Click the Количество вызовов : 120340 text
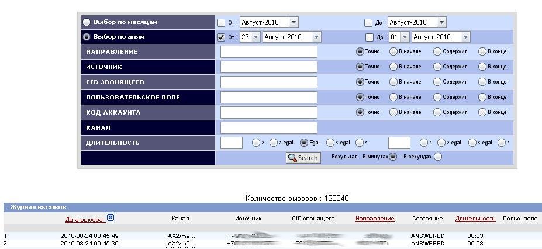Image resolution: width=542 pixels, height=249 pixels. point(297,198)
